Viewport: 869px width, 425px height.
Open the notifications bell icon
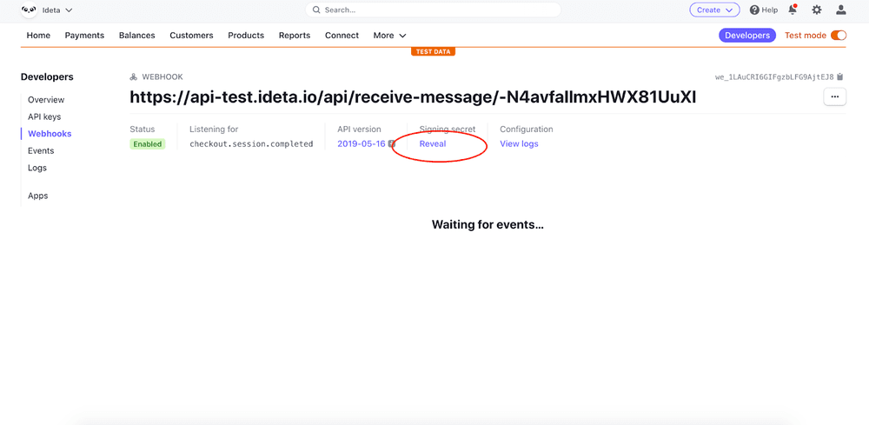[793, 10]
